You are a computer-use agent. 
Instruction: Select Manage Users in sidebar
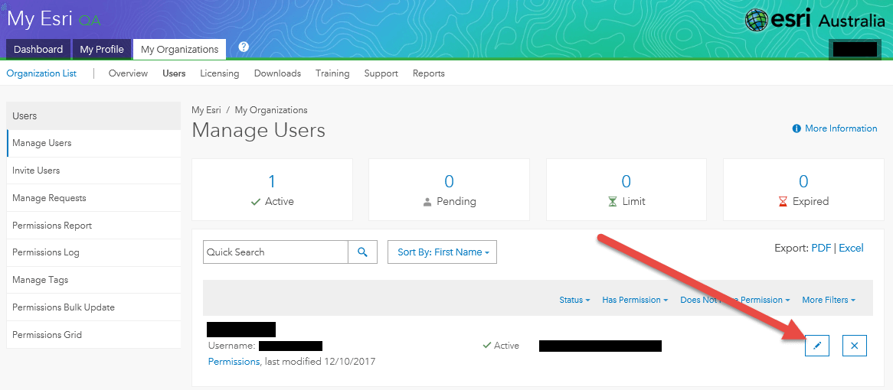pos(94,143)
